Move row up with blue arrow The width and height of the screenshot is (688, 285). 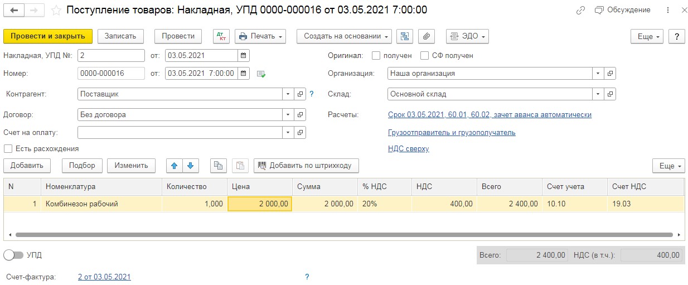point(175,166)
